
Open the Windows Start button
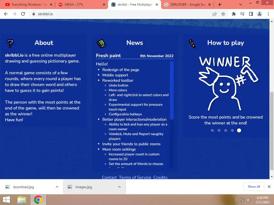[x=6, y=200]
